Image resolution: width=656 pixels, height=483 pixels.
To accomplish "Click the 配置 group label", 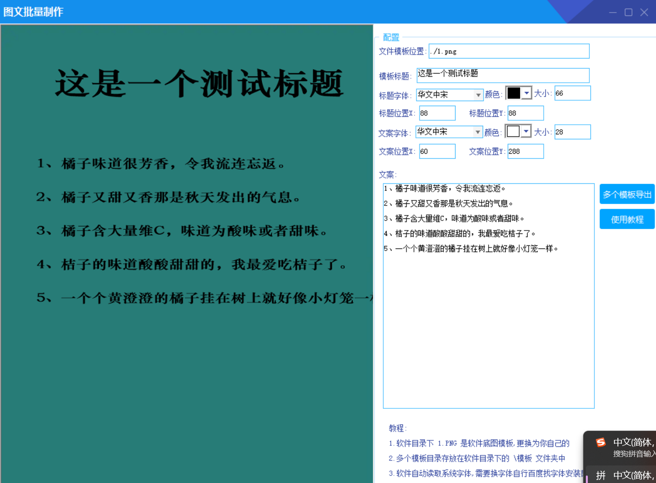I will point(391,37).
